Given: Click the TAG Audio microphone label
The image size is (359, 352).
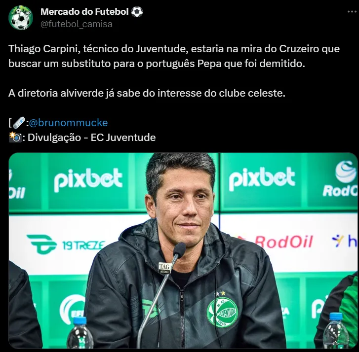Looking at the screenshot, I should (164, 268).
